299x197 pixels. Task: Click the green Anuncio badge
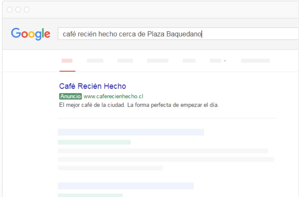70,96
